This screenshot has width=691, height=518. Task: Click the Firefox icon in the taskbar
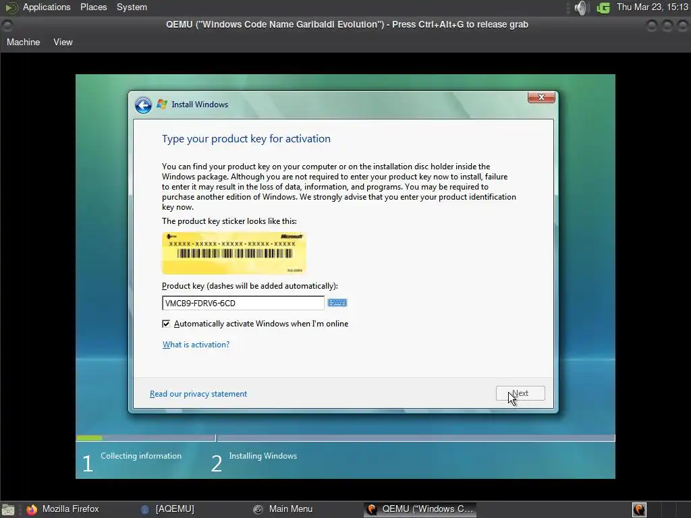coord(32,510)
